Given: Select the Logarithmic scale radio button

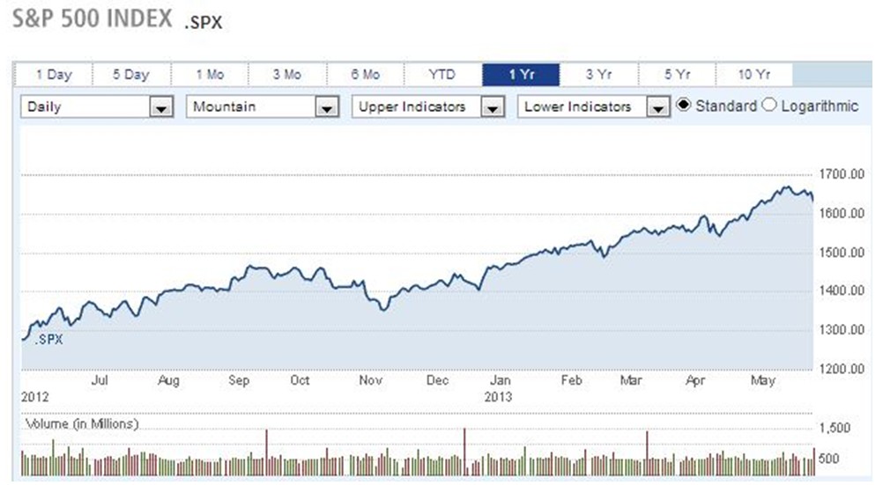Looking at the screenshot, I should click(768, 106).
